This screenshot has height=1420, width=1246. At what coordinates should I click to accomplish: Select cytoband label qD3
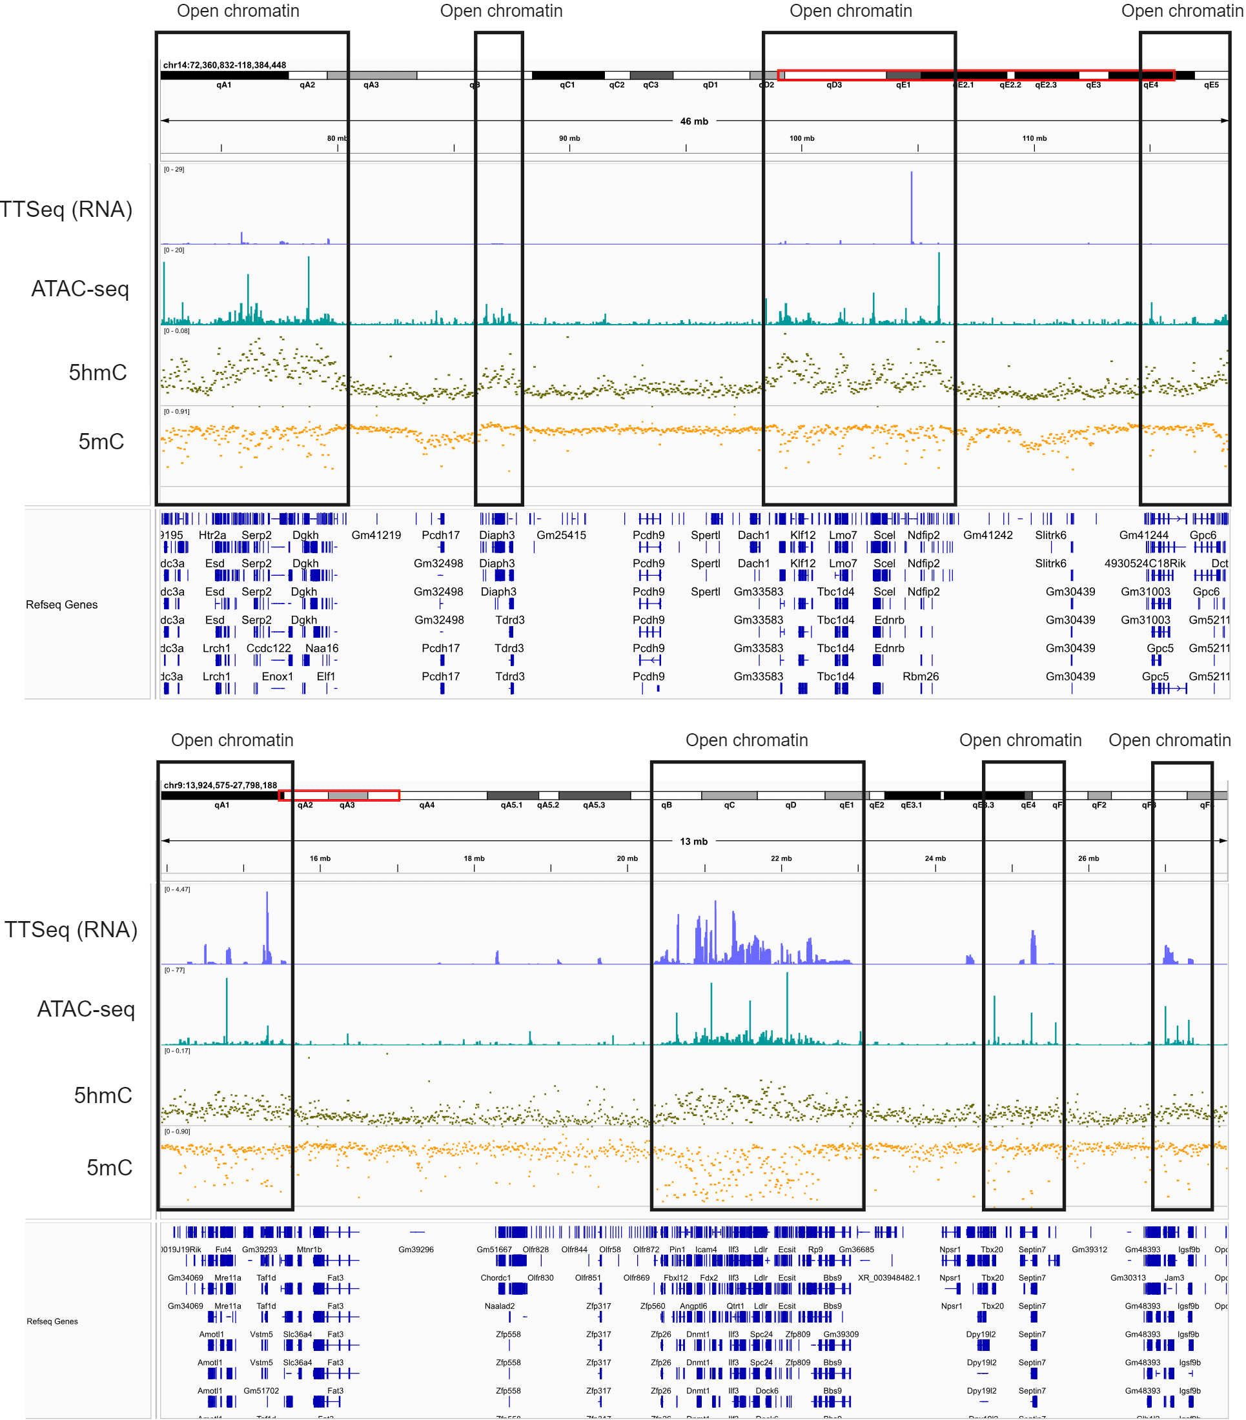click(834, 85)
